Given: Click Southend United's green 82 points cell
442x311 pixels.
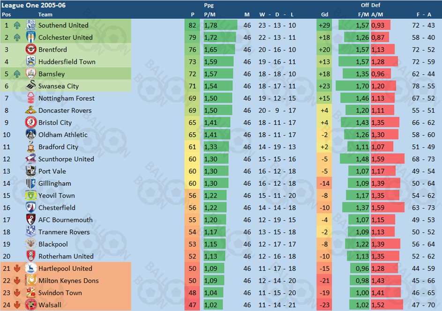Looking at the screenshot, I should point(193,25).
